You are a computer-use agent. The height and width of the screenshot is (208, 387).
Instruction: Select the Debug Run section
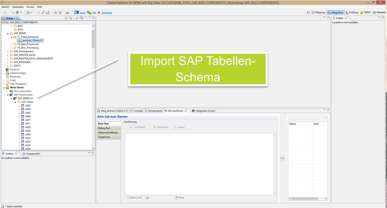coord(109,128)
